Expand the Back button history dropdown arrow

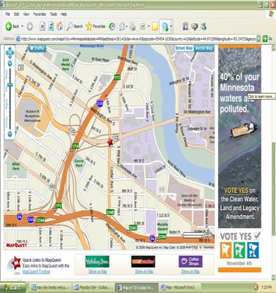pos(22,27)
